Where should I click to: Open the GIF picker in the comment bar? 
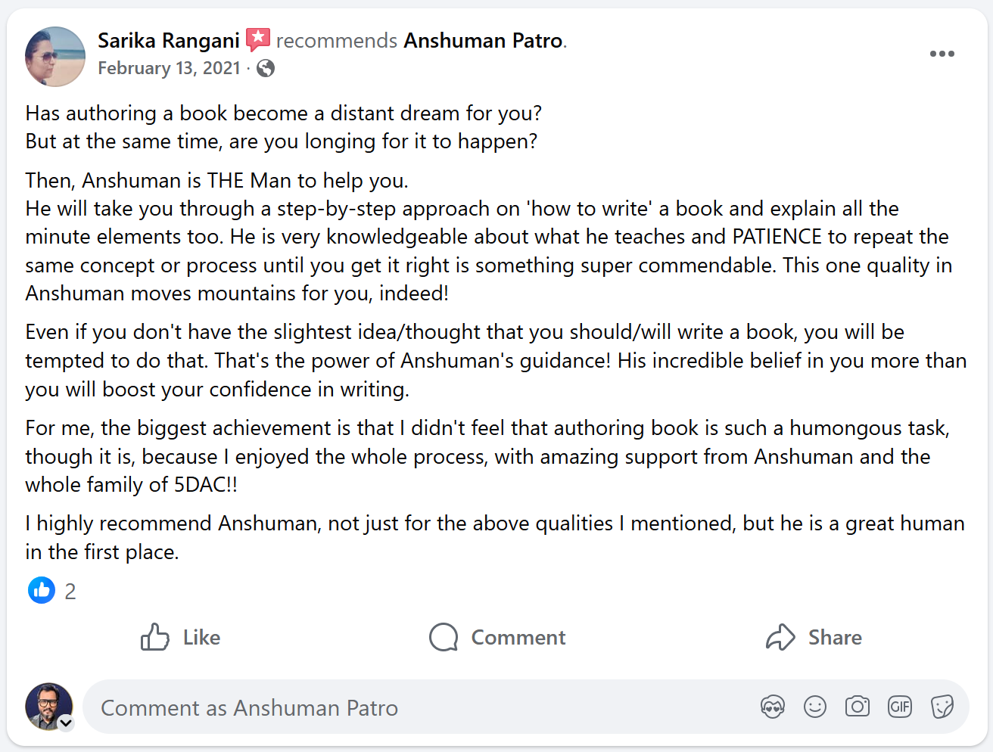pos(900,706)
